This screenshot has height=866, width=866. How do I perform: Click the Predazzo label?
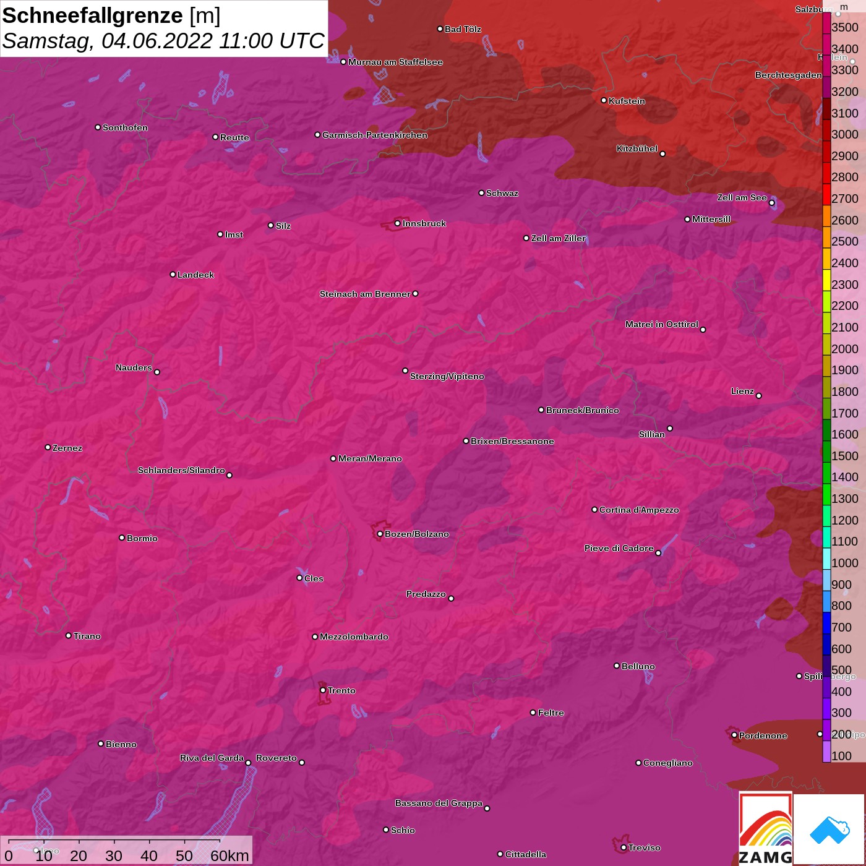click(x=426, y=594)
